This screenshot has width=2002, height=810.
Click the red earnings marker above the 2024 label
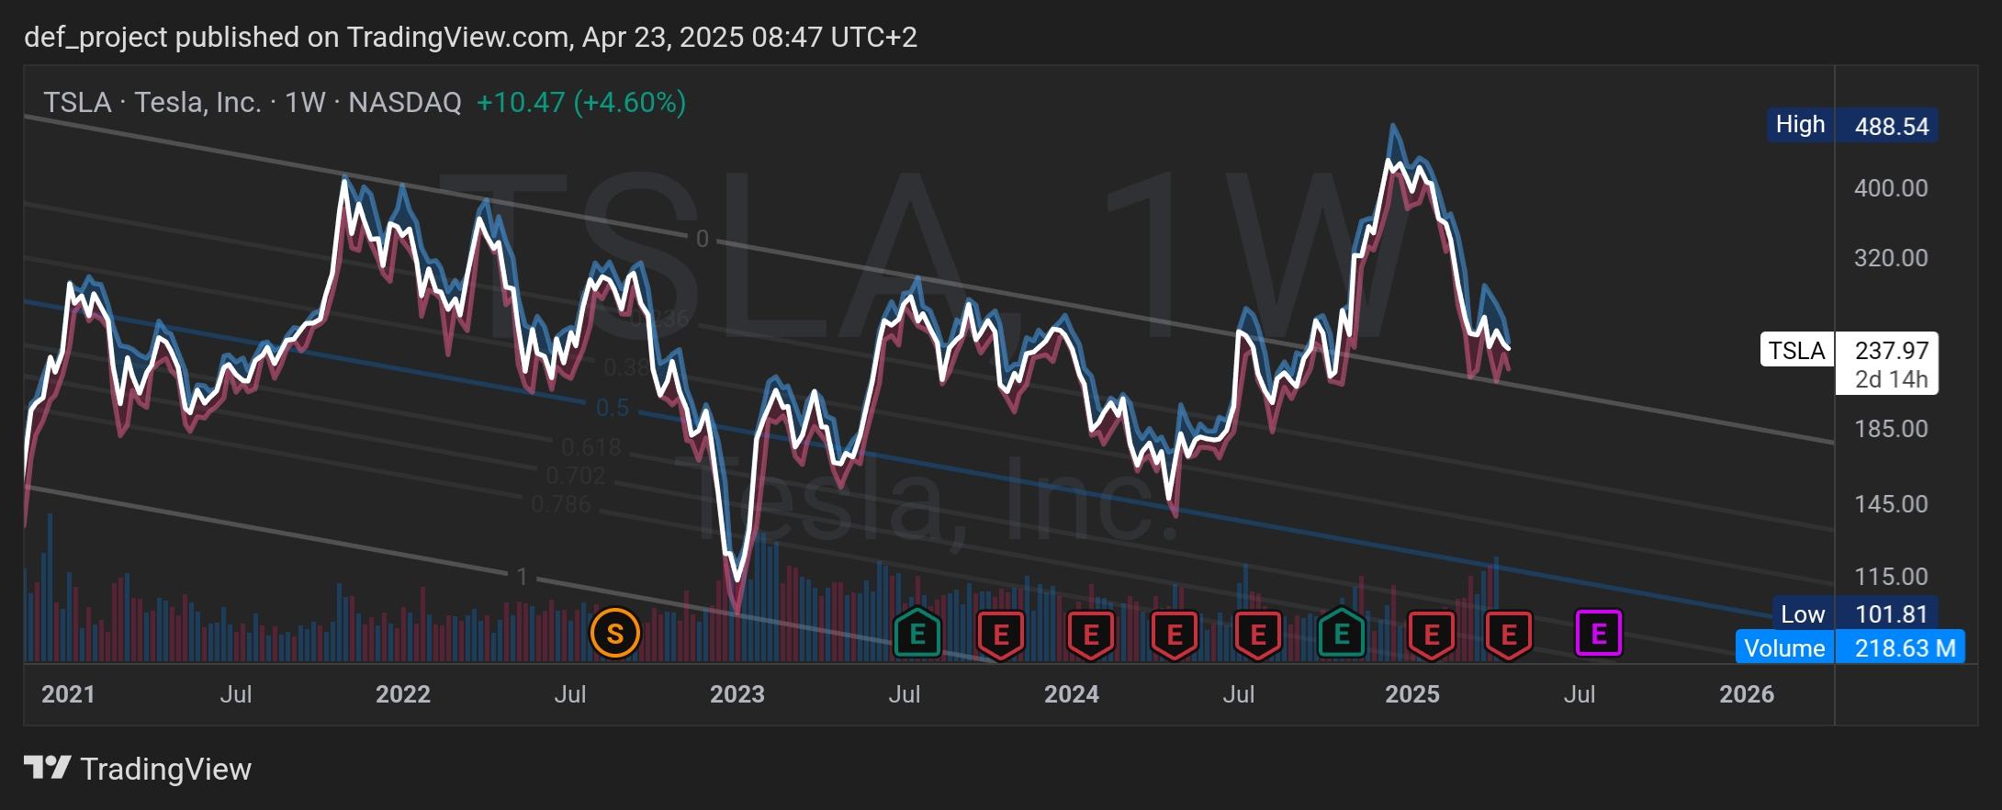pyautogui.click(x=1091, y=635)
